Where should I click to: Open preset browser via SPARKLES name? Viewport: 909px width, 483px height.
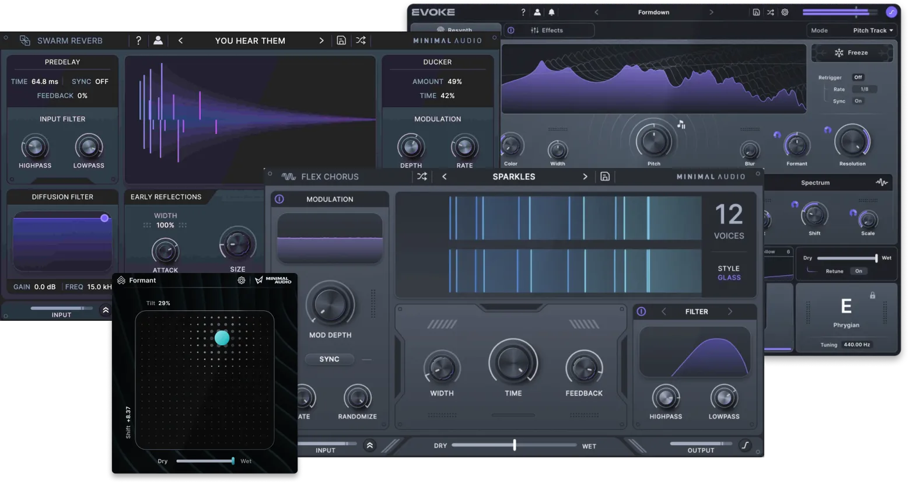[x=514, y=176]
